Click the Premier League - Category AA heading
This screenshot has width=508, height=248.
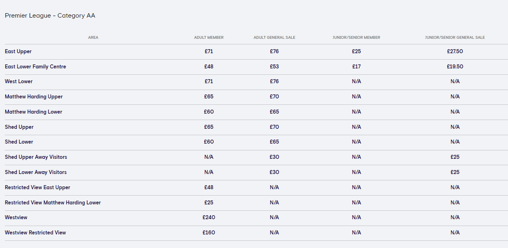[50, 16]
